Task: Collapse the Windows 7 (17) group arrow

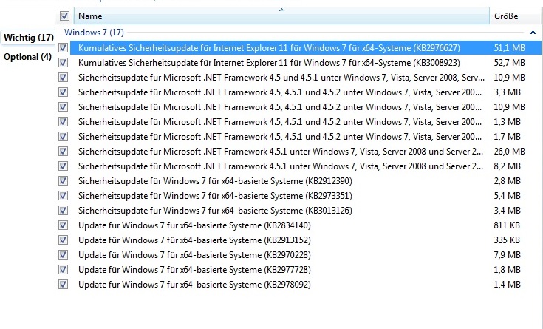Action: tap(533, 33)
